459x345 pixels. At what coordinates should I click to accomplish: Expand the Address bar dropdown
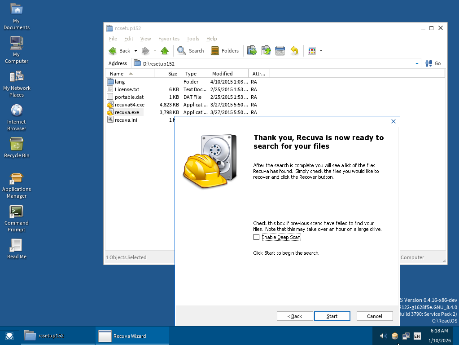(417, 64)
